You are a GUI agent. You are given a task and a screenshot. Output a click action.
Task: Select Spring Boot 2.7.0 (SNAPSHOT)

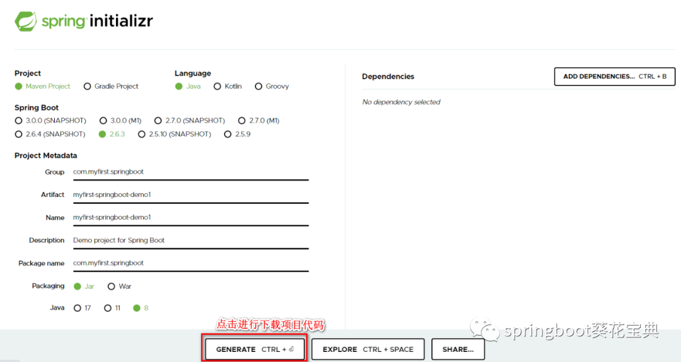190,120
